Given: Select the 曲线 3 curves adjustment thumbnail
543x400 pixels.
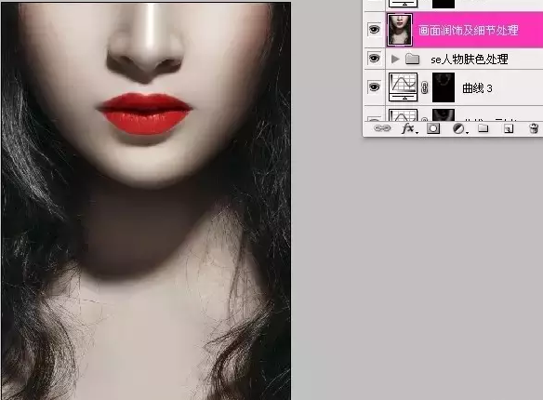Looking at the screenshot, I should coord(403,87).
